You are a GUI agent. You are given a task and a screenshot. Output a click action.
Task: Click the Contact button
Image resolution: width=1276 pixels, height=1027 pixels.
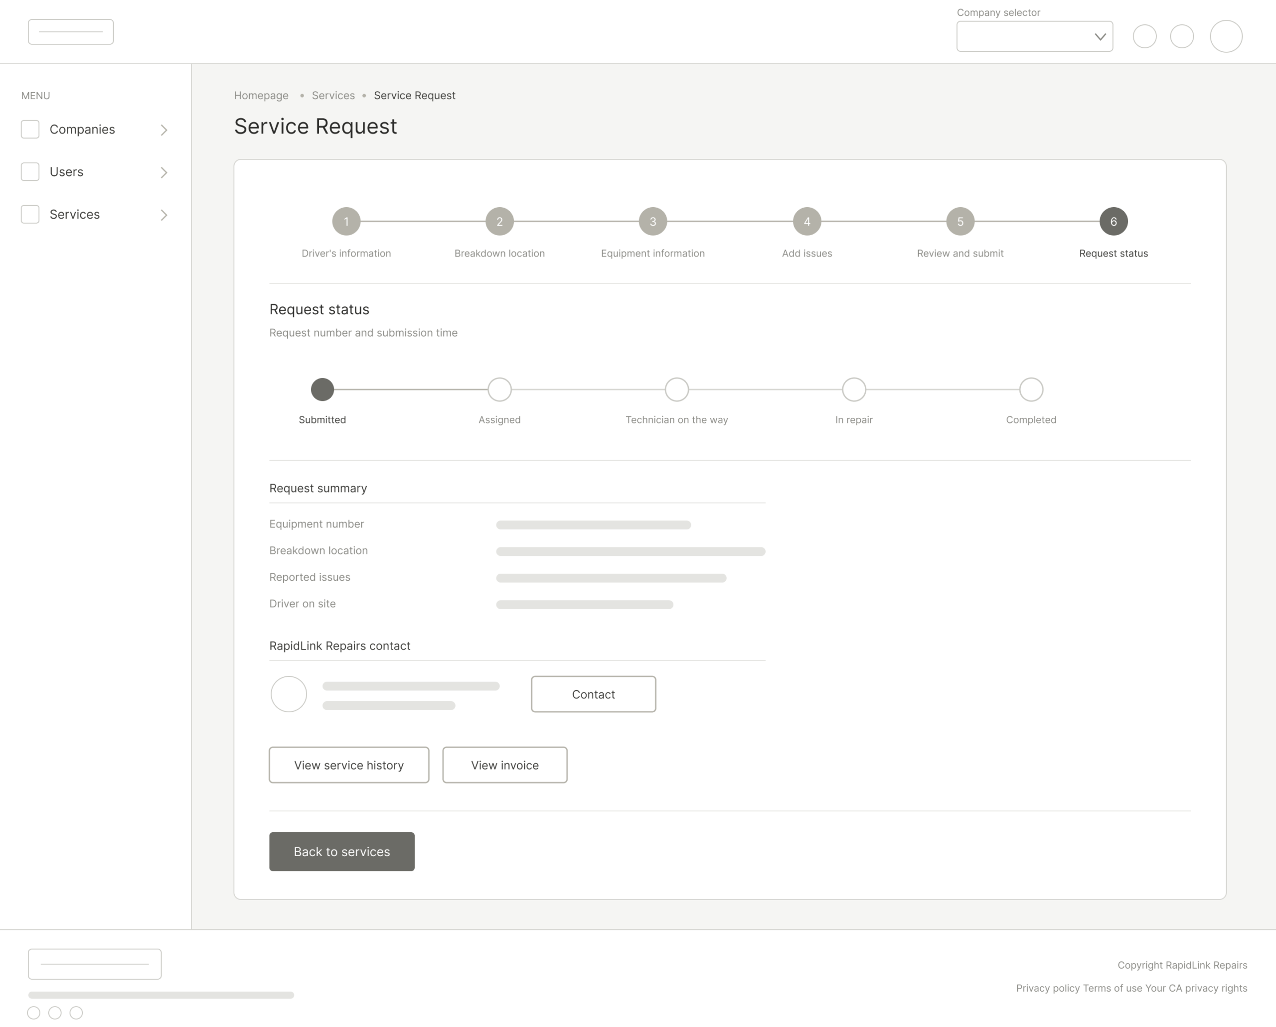(x=593, y=694)
